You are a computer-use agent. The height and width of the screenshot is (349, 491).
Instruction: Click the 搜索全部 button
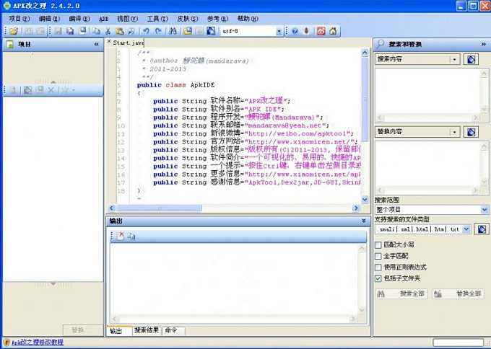[402, 293]
